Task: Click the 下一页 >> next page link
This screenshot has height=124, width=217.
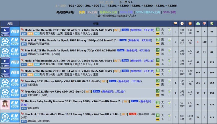Action: tap(126, 2)
